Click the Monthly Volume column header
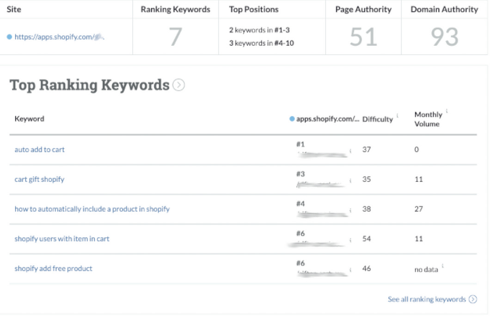490x324 pixels. [x=428, y=119]
